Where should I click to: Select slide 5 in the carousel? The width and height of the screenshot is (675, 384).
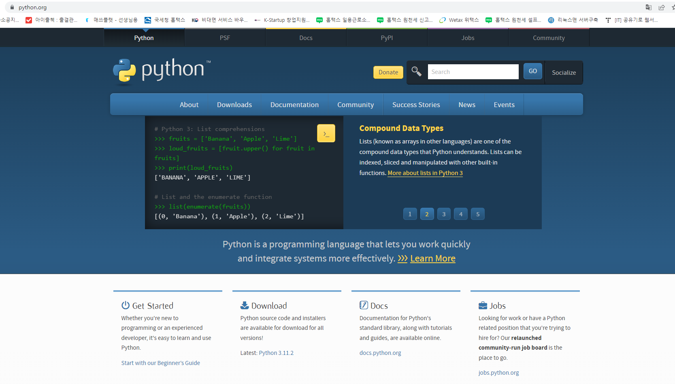[x=478, y=214]
